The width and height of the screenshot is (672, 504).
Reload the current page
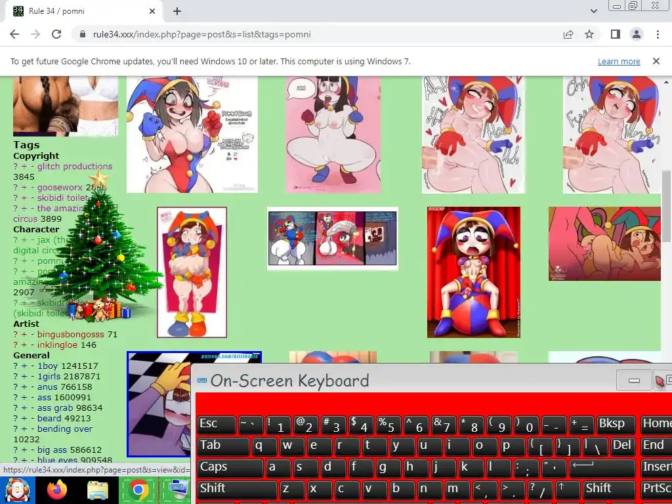[56, 34]
